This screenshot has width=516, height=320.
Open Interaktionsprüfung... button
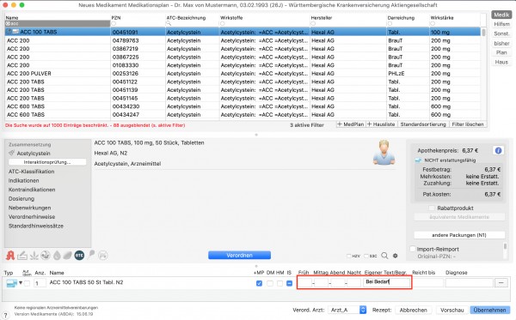point(47,162)
